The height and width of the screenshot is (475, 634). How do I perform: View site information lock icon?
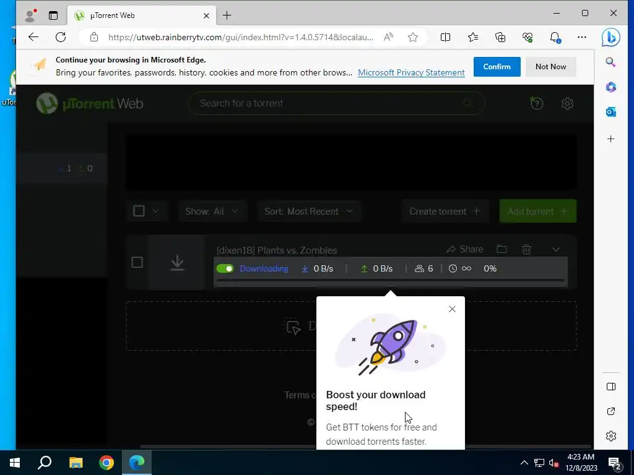coord(94,37)
